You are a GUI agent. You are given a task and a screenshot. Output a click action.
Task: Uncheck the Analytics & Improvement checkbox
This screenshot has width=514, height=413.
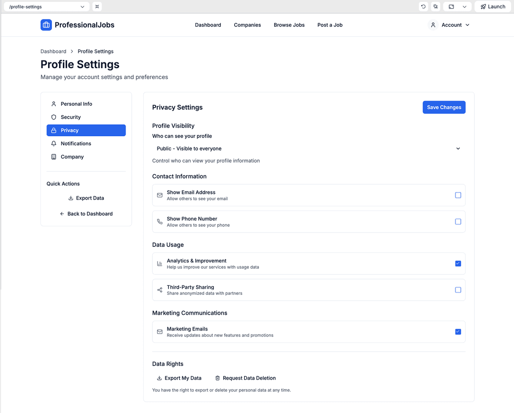458,263
